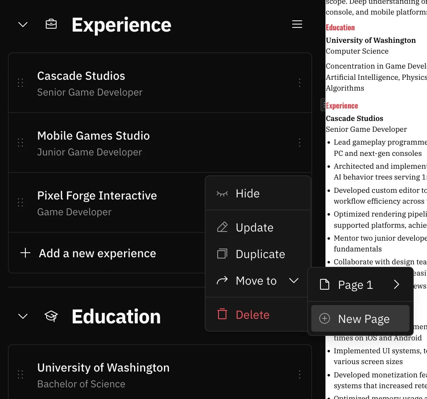Open the three-dot menu on Mobile Games Studio
The image size is (427, 399).
coord(300,143)
